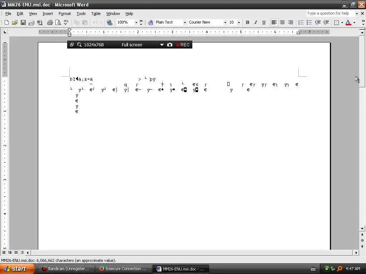Open the Zoom 100% dropdown
The height and width of the screenshot is (274, 366).
[136, 22]
